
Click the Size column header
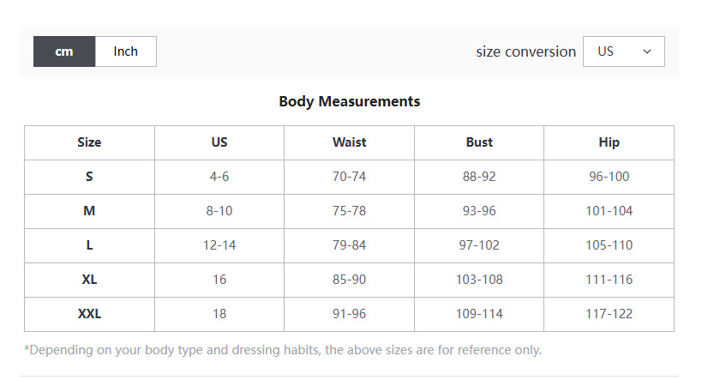point(89,142)
